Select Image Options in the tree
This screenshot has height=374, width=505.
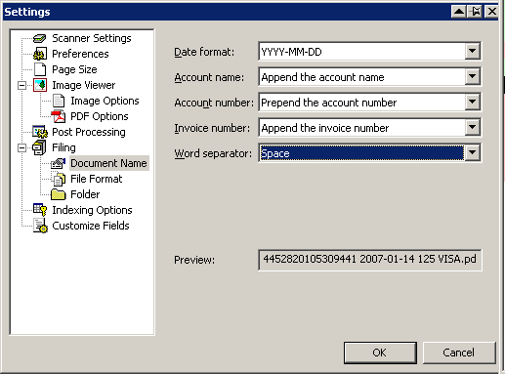pos(105,101)
